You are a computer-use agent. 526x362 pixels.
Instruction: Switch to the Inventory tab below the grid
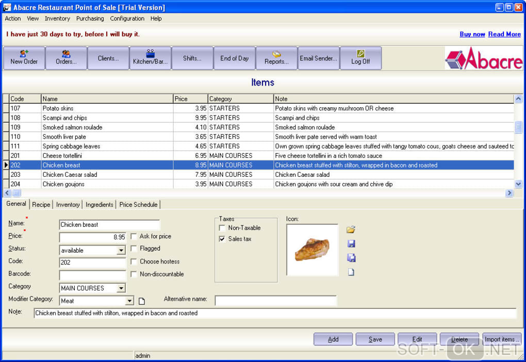(68, 204)
